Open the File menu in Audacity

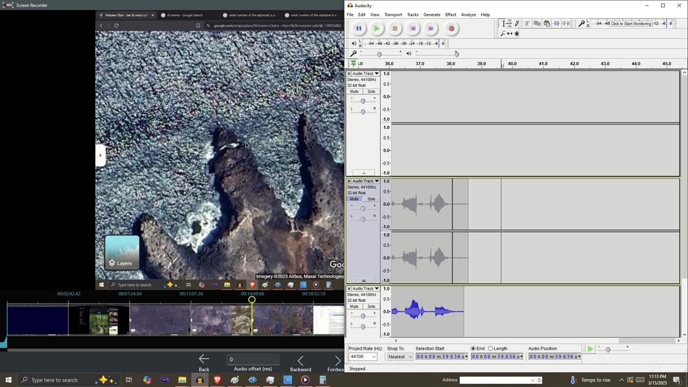pos(350,15)
